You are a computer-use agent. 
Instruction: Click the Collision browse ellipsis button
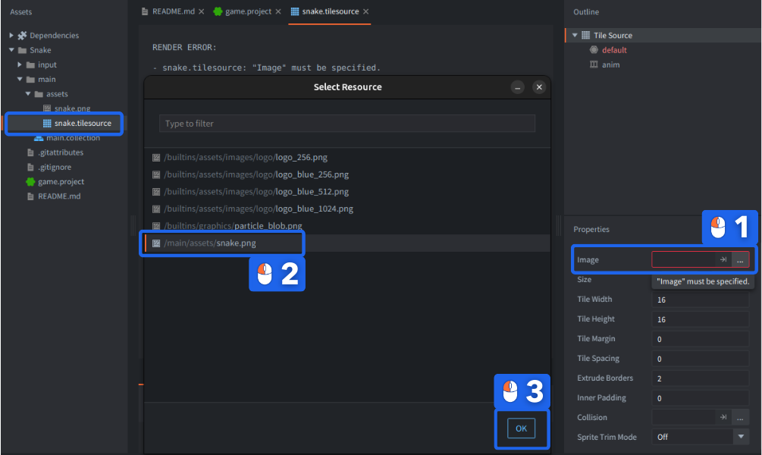[x=741, y=417]
